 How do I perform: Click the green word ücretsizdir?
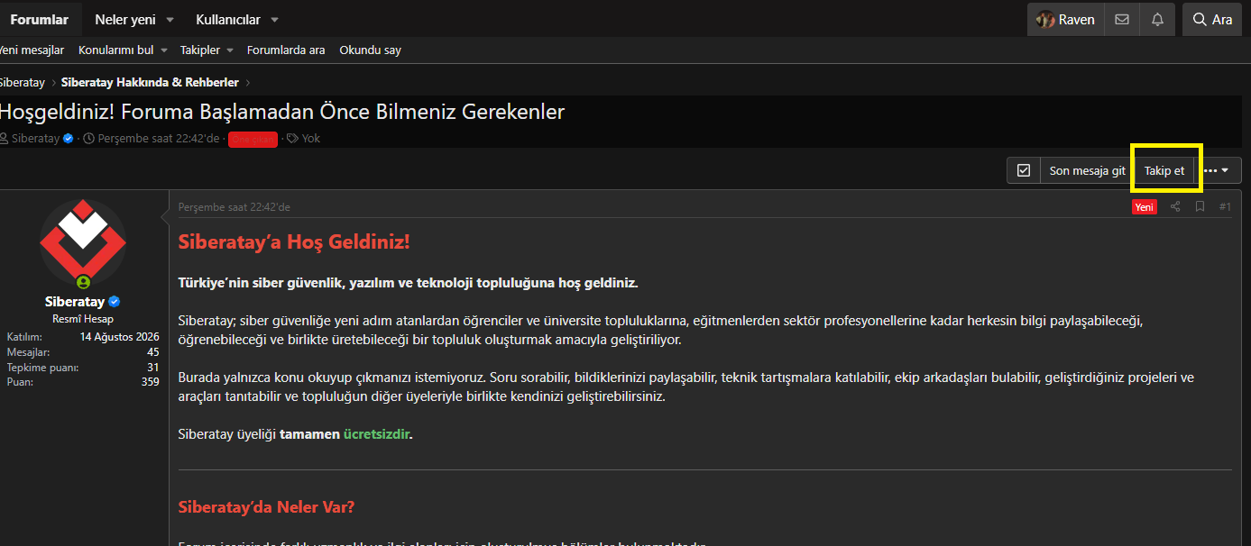click(377, 434)
